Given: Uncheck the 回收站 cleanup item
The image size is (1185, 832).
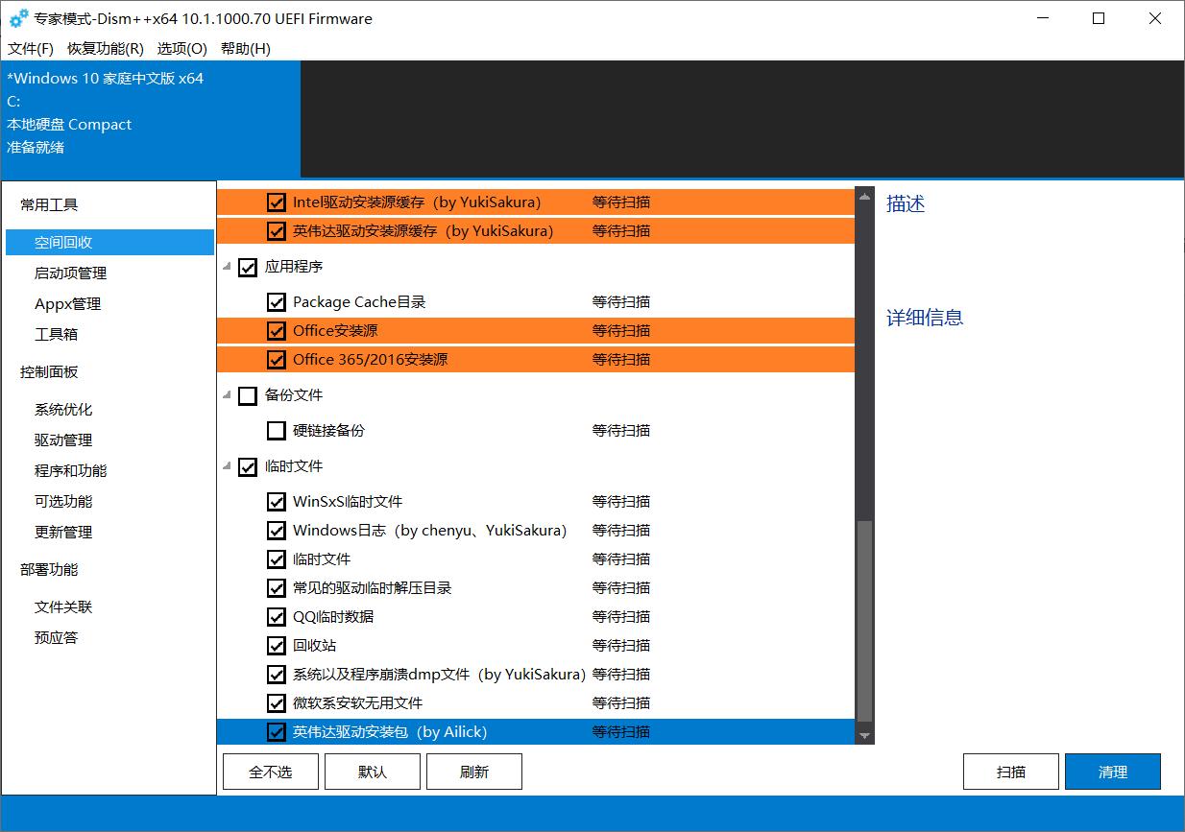Looking at the screenshot, I should tap(276, 645).
